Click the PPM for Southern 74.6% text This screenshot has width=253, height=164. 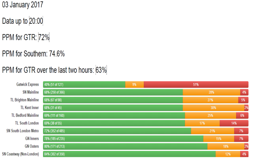(33, 54)
